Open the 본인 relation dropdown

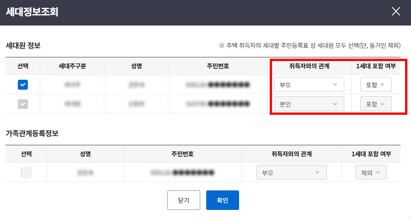coord(309,104)
